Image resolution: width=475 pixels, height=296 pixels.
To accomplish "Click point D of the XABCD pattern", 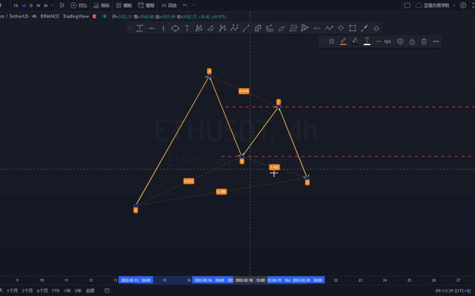I will tap(307, 178).
